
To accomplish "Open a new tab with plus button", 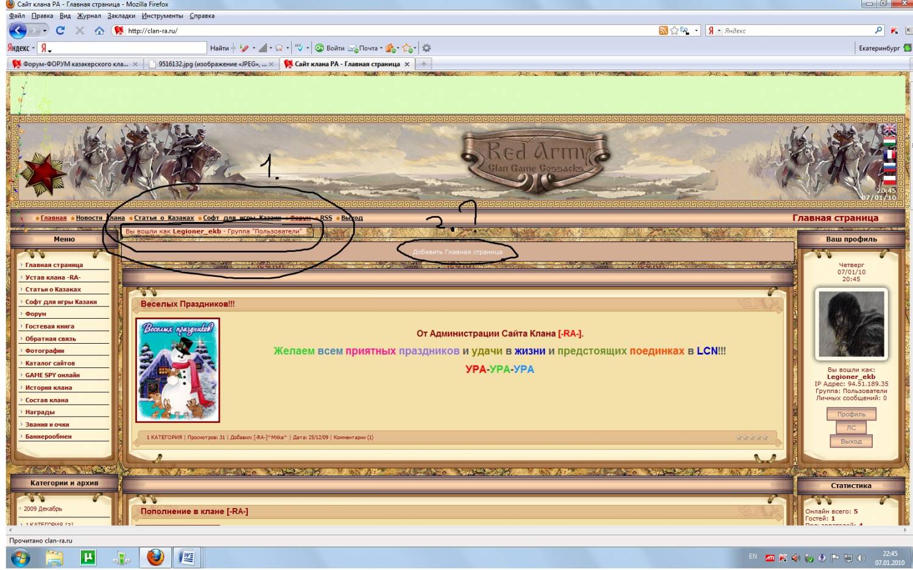I will click(423, 64).
